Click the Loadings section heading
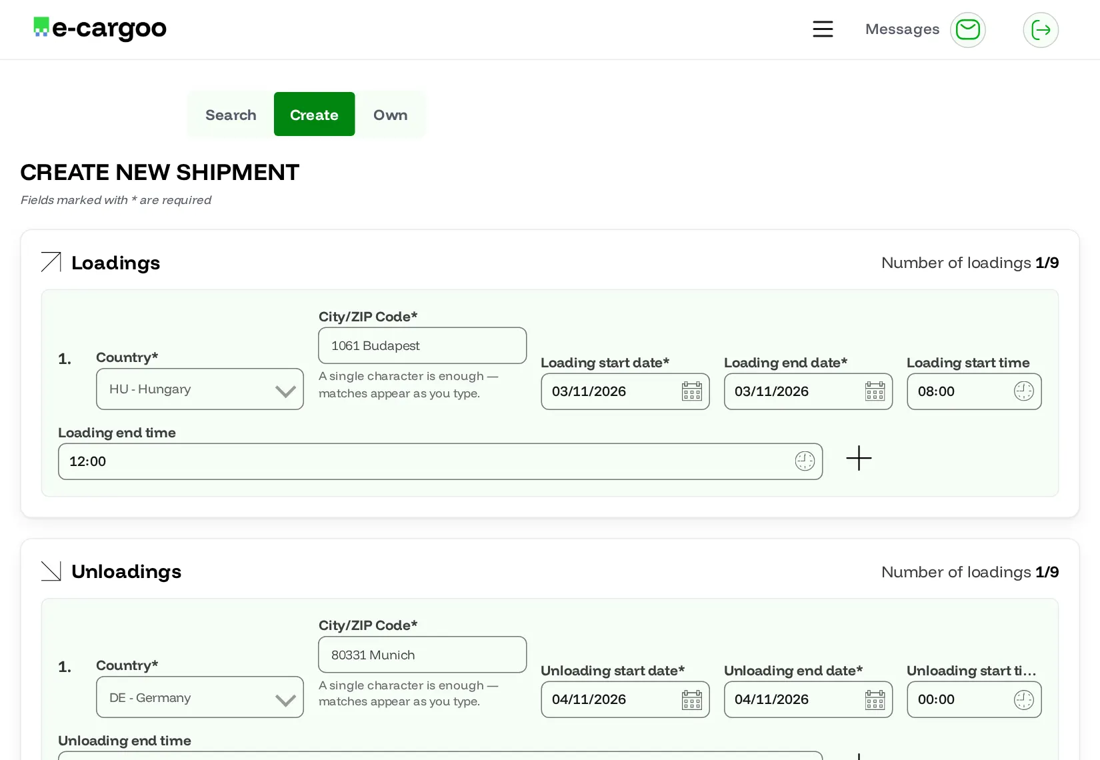 click(x=115, y=263)
